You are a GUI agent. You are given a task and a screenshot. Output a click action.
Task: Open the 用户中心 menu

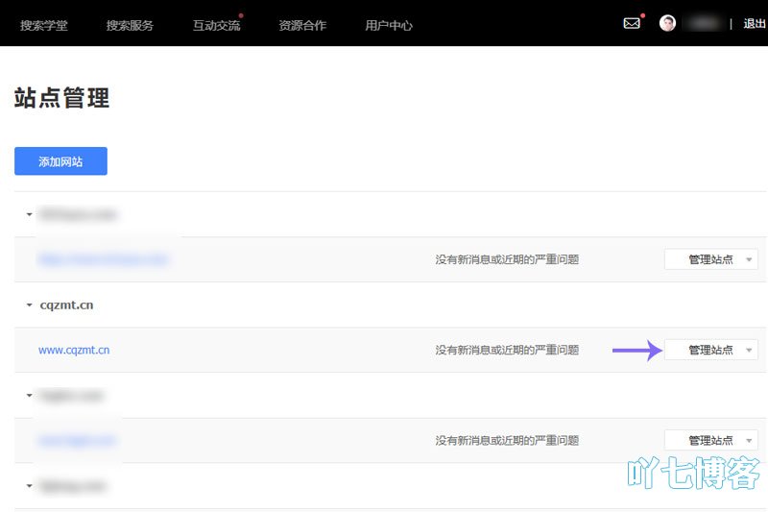tap(389, 26)
